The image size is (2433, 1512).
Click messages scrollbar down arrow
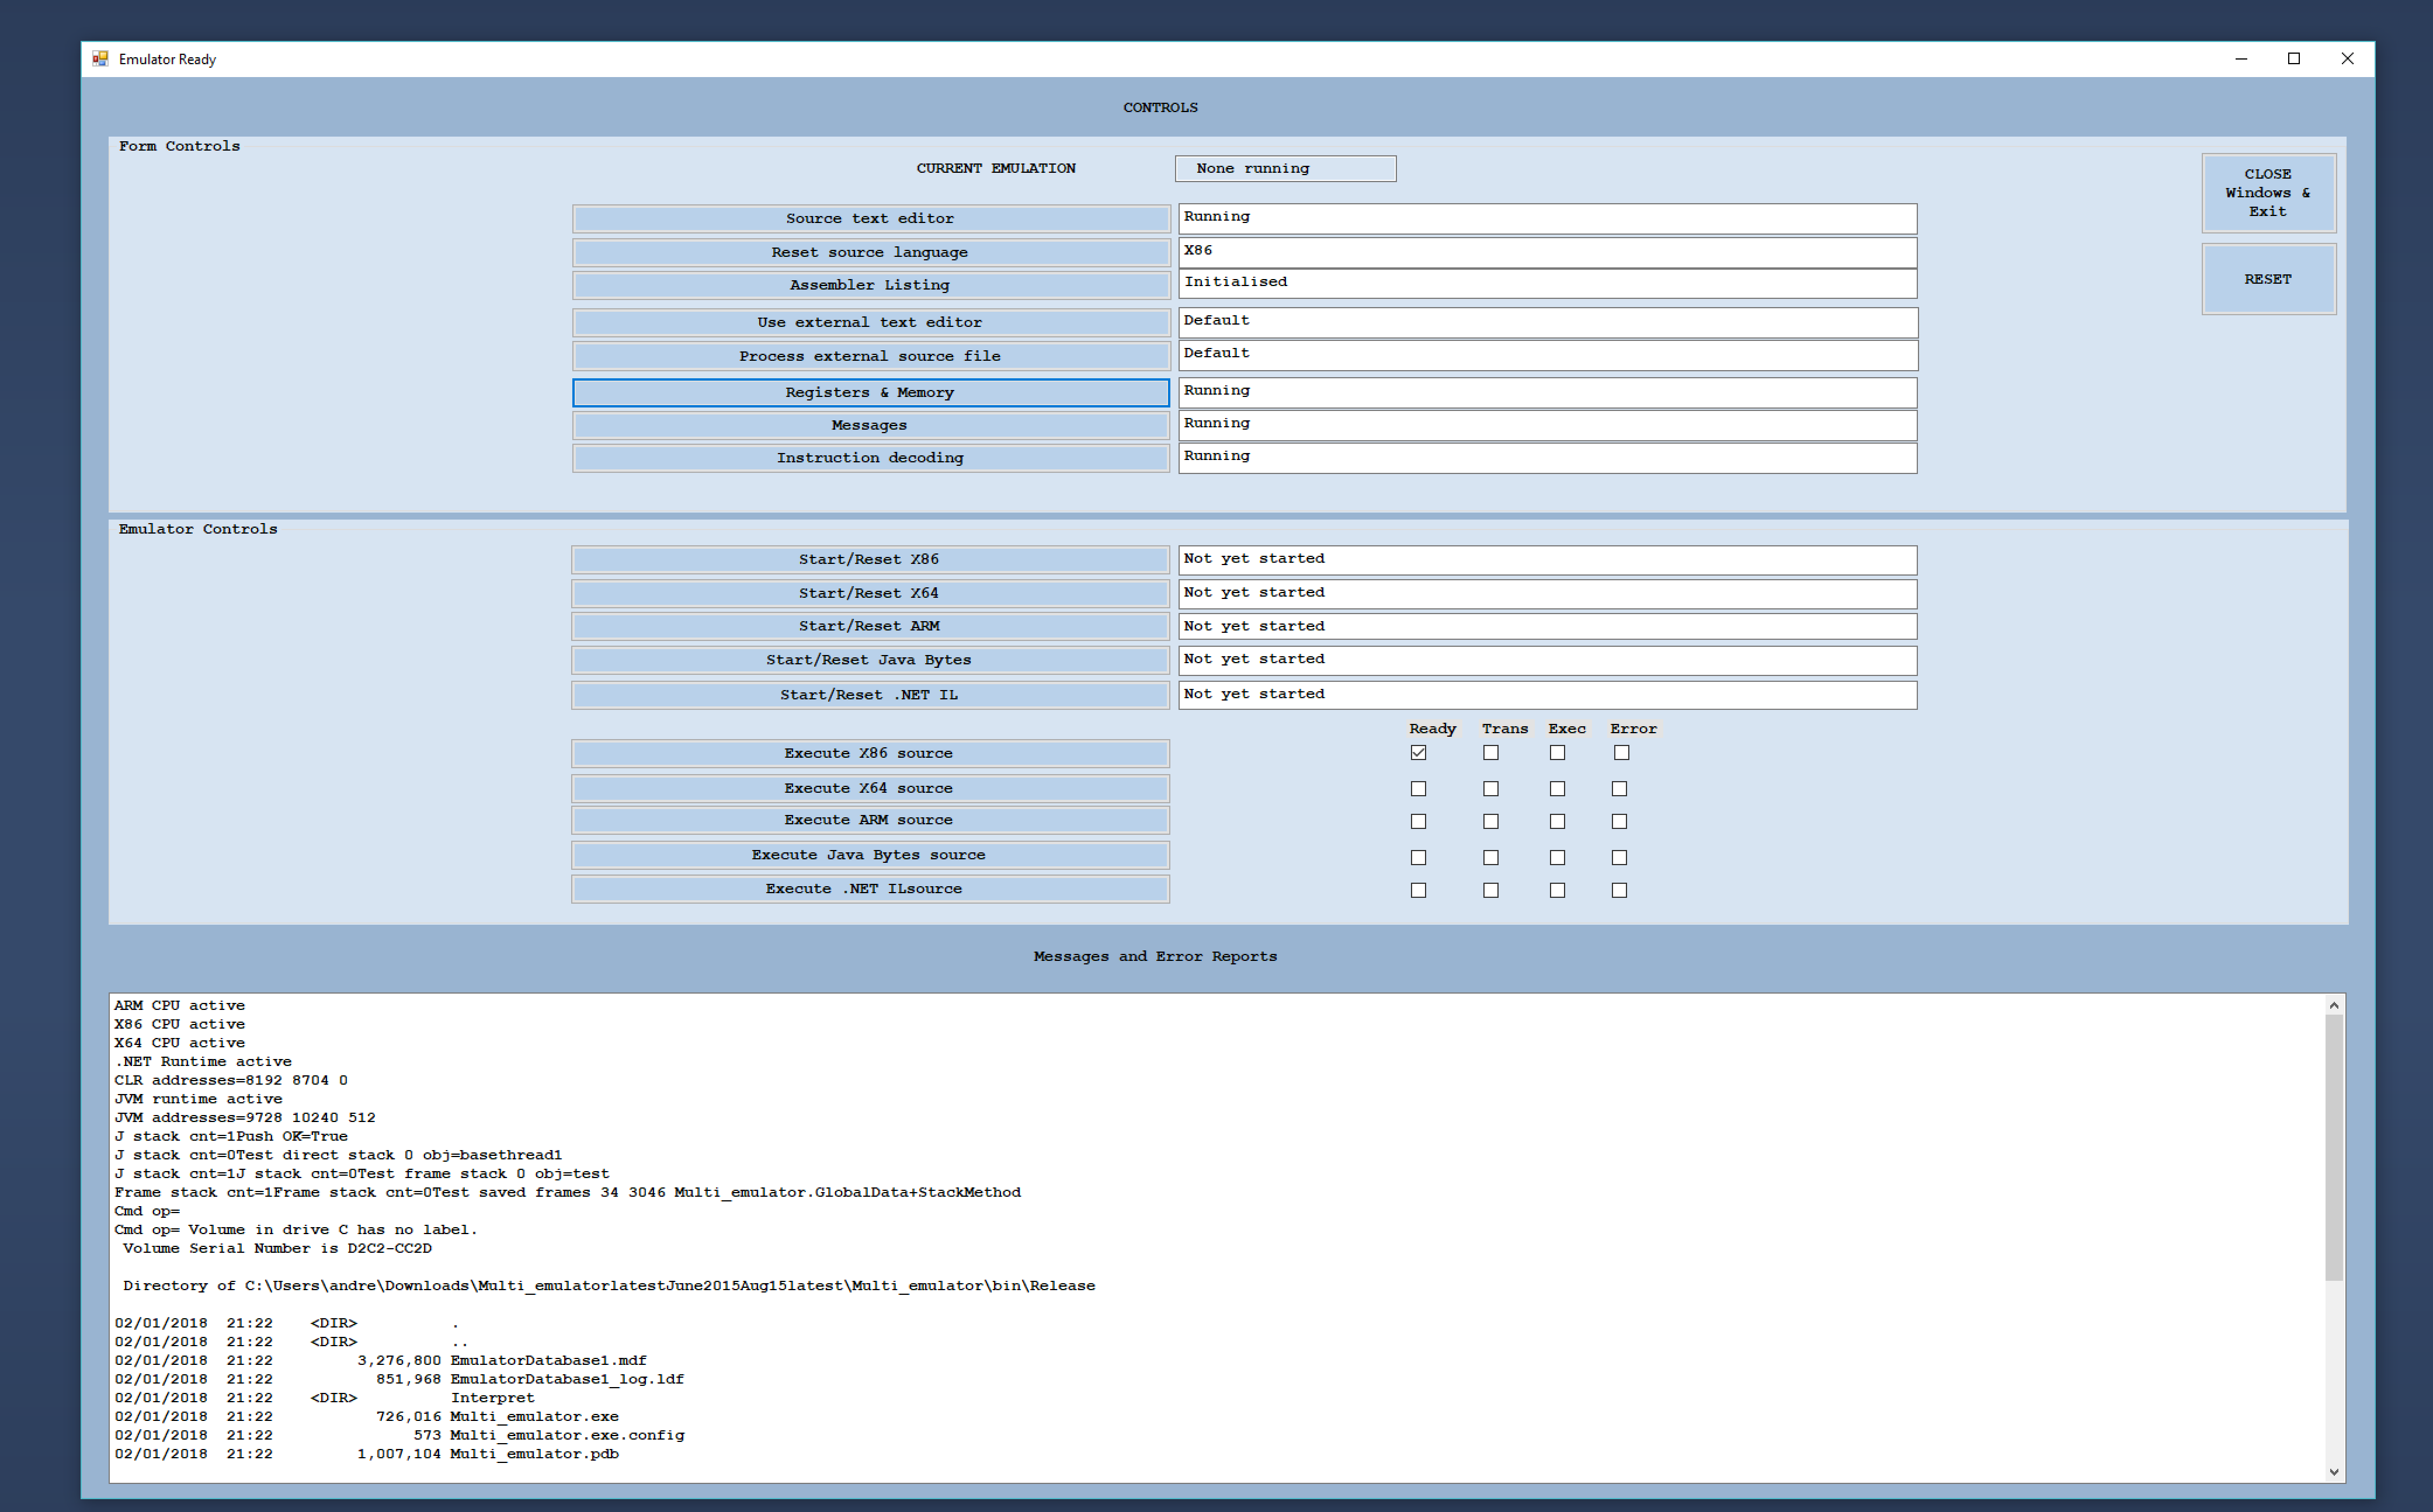[x=2334, y=1471]
